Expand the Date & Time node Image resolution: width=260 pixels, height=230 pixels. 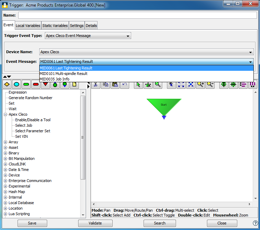[5, 170]
